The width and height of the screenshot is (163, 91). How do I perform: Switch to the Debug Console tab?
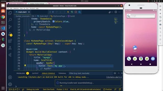(x=48, y=73)
